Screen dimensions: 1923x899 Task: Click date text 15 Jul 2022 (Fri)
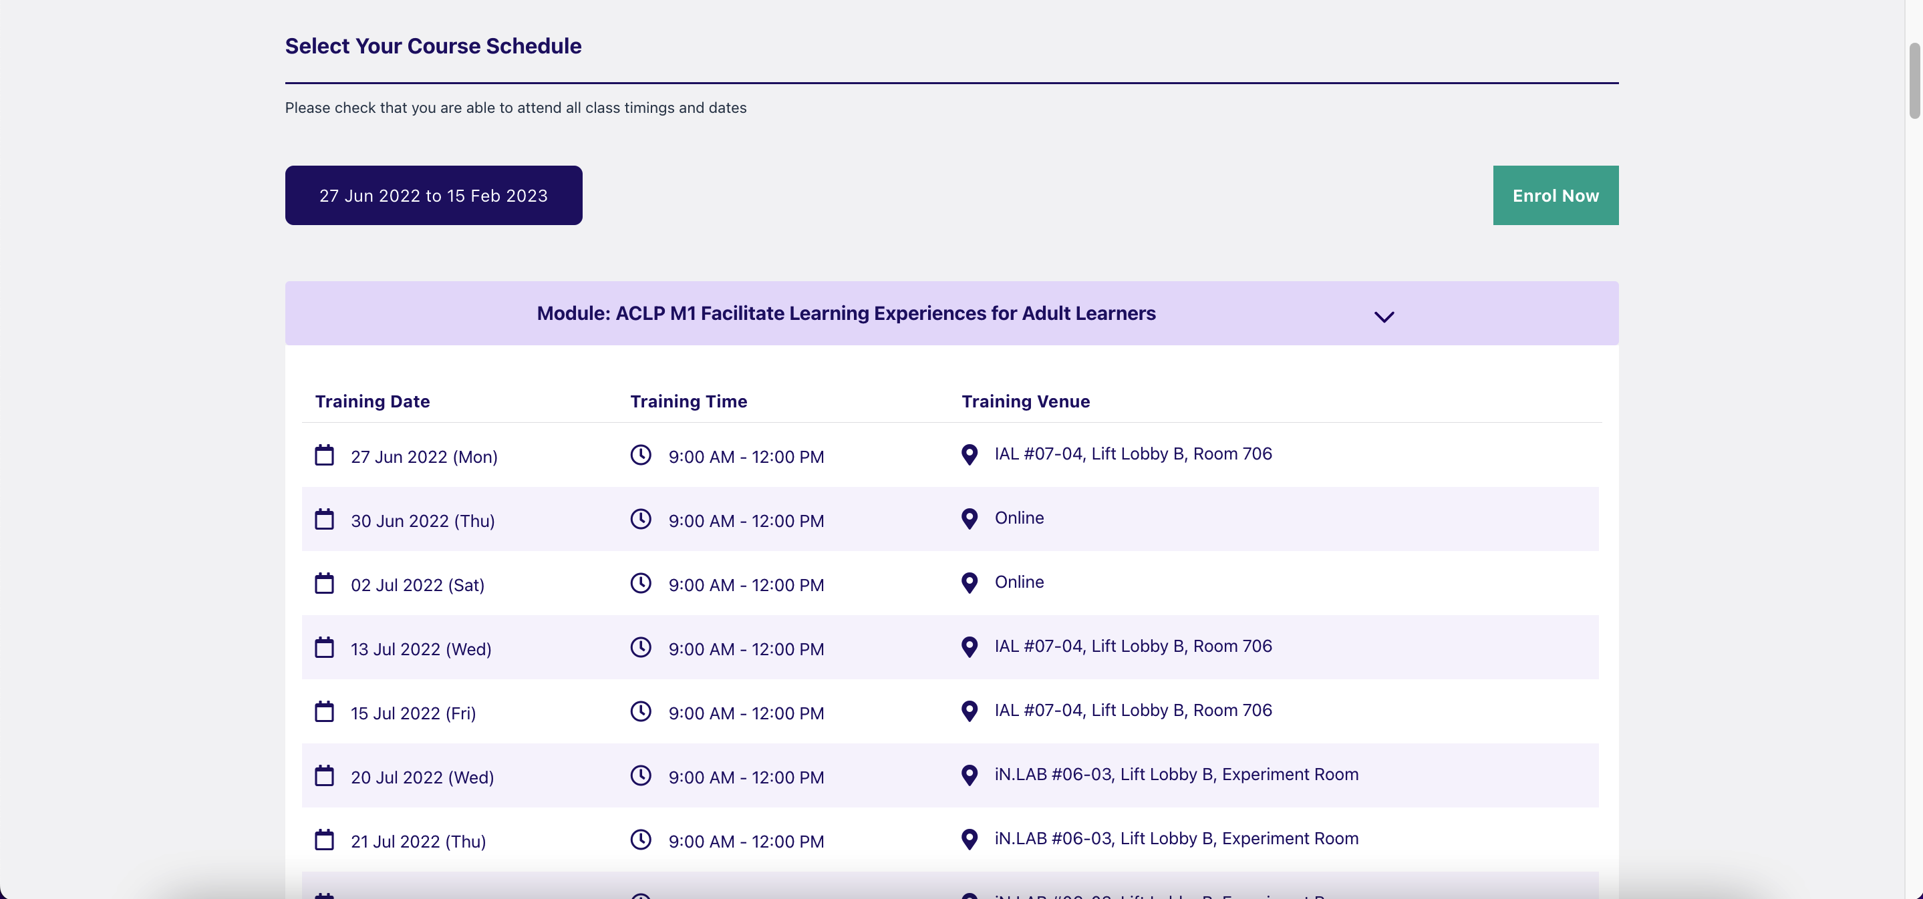[413, 713]
